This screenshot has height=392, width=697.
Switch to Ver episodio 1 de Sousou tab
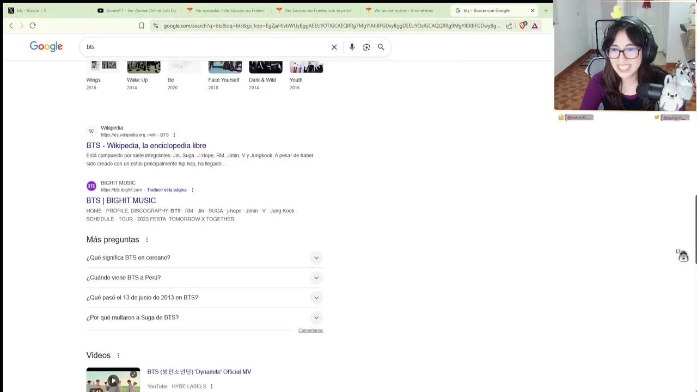pyautogui.click(x=225, y=10)
